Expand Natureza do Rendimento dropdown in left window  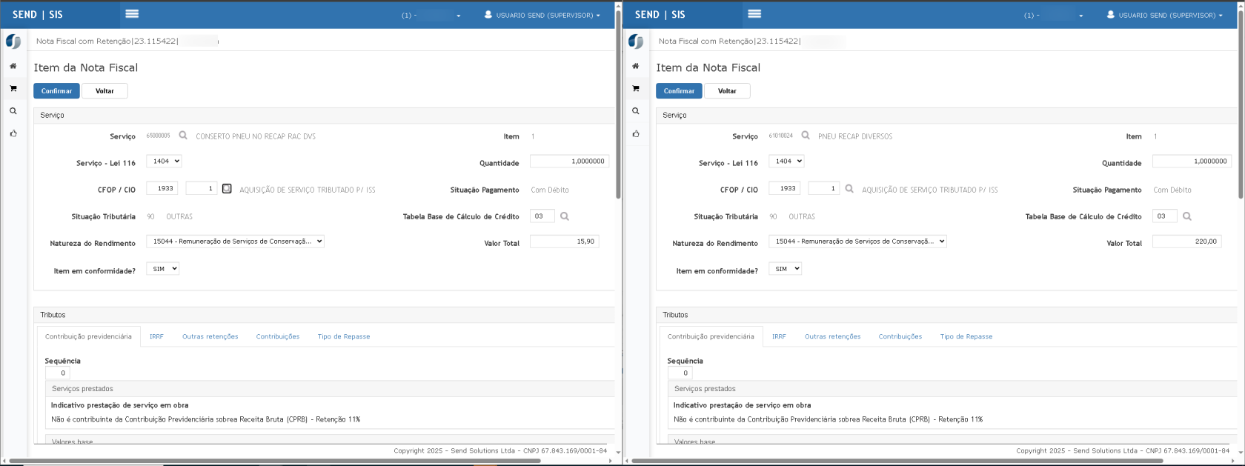pos(235,241)
